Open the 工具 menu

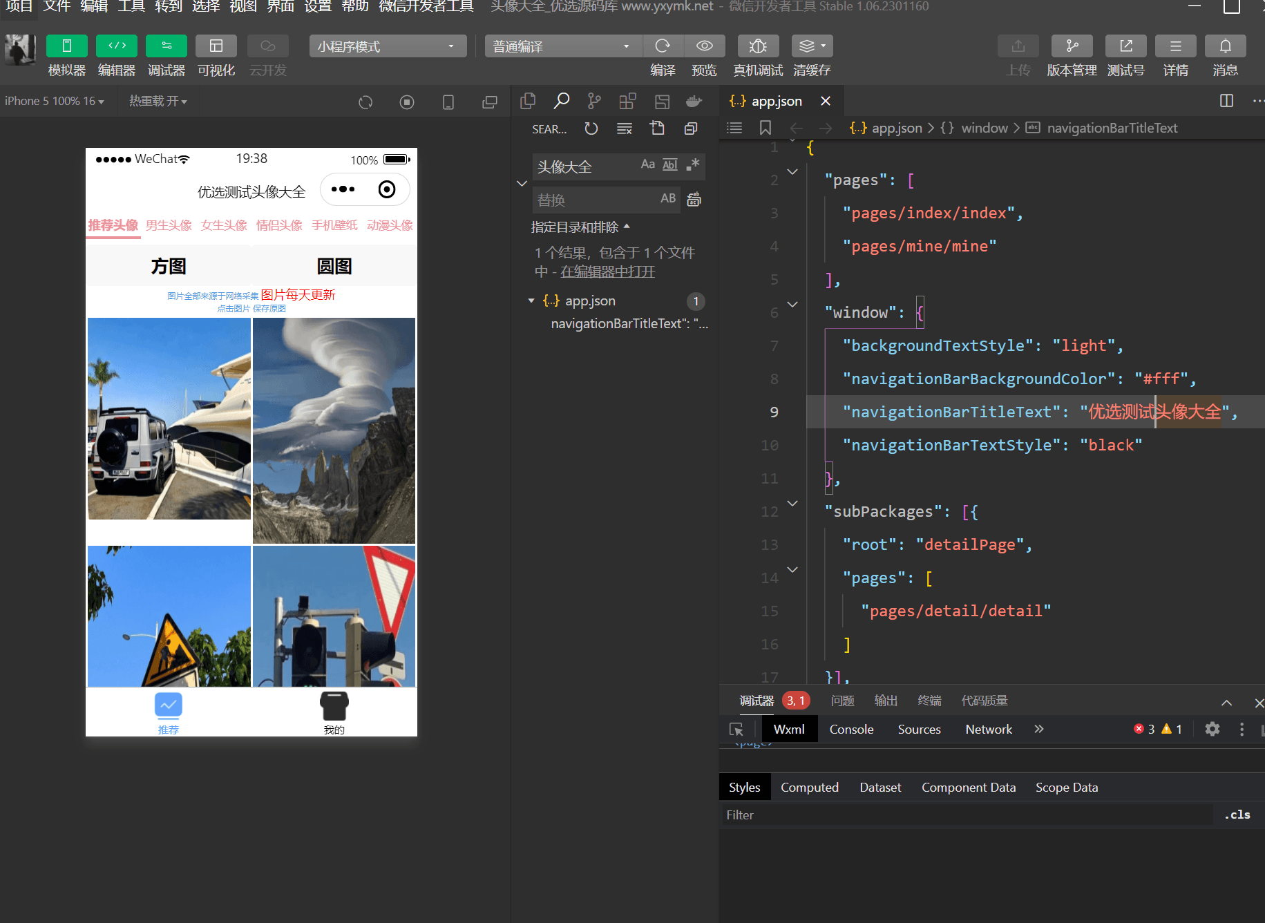131,7
